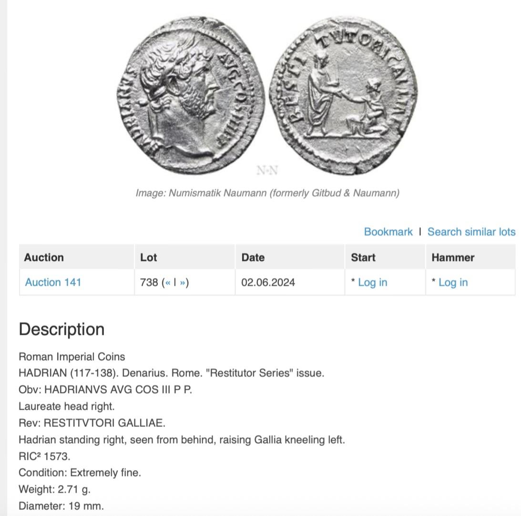This screenshot has width=521, height=516.
Task: Click the Lot column header
Action: point(148,258)
